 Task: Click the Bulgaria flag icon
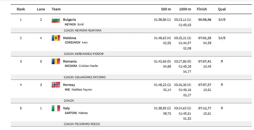(56, 20)
